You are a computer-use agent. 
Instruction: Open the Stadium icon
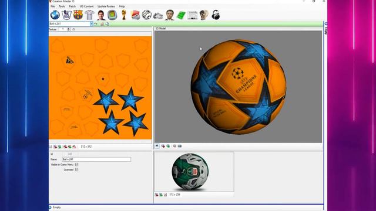(x=112, y=15)
